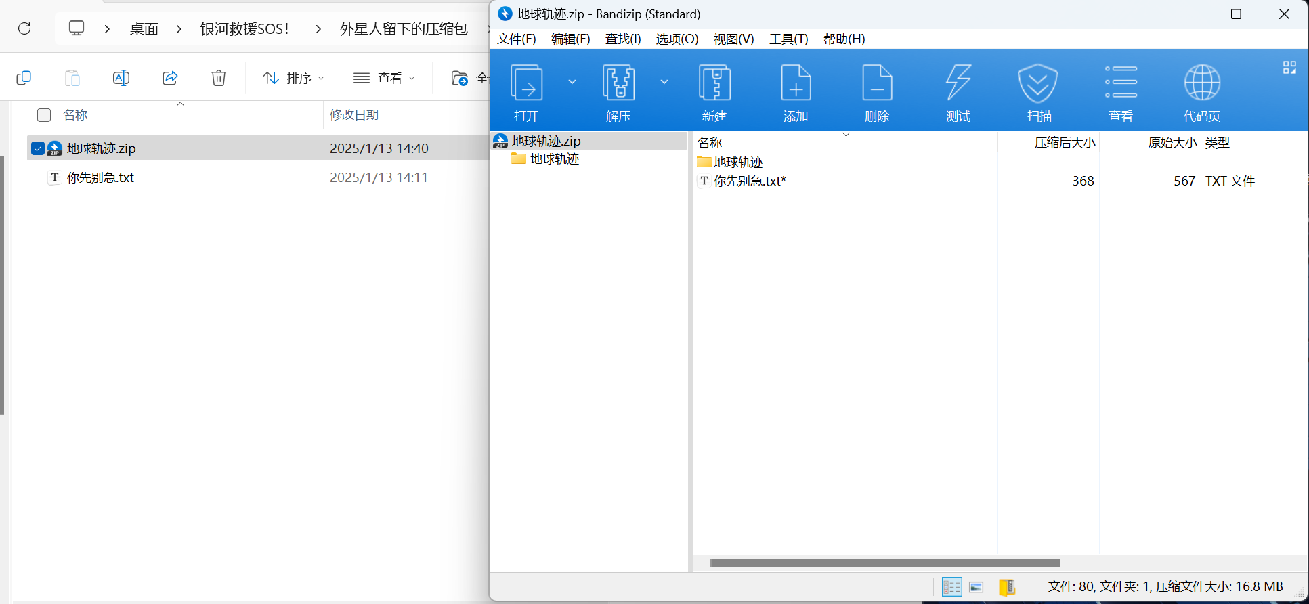
Task: Open the 编辑(E) menu
Action: click(x=571, y=39)
